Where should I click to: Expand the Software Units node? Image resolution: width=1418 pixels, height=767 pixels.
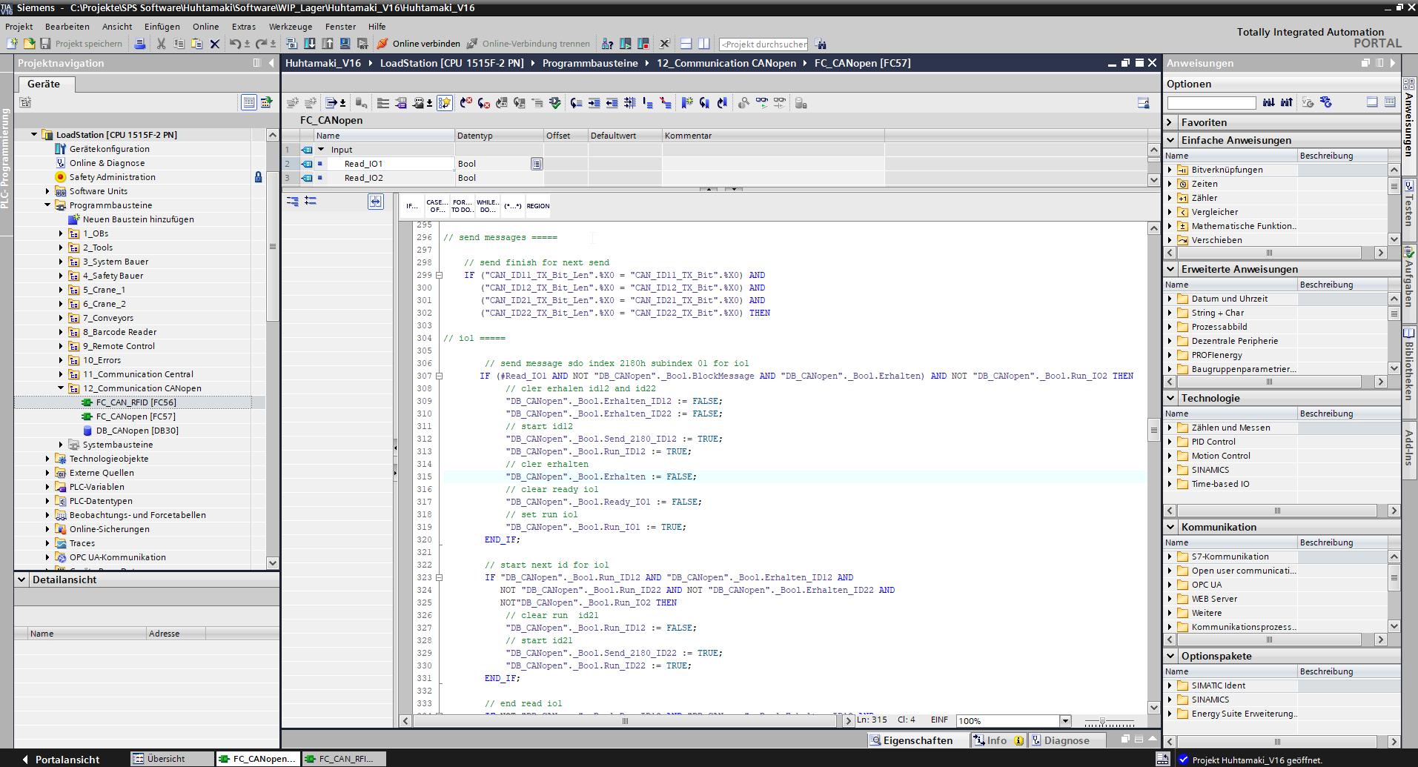47,191
